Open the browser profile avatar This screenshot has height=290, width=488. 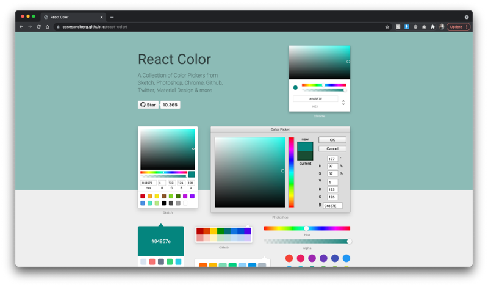[x=441, y=27]
